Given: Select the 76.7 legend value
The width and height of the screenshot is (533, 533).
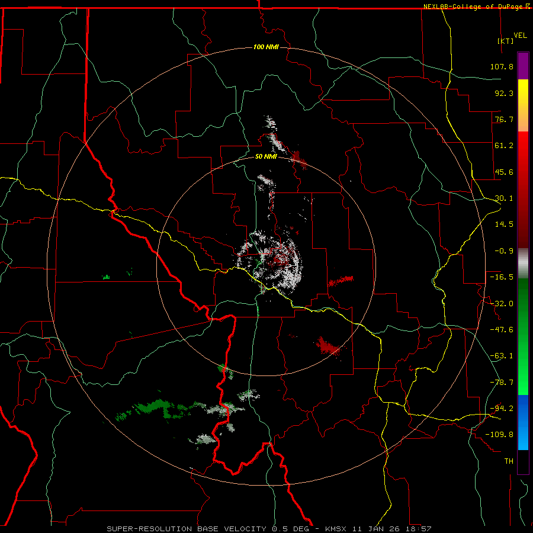Looking at the screenshot, I should click(504, 119).
